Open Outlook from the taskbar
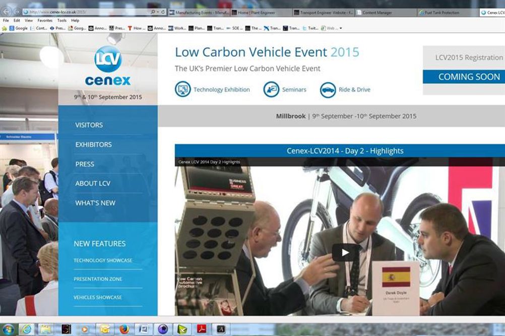The image size is (505, 336). tap(105, 329)
